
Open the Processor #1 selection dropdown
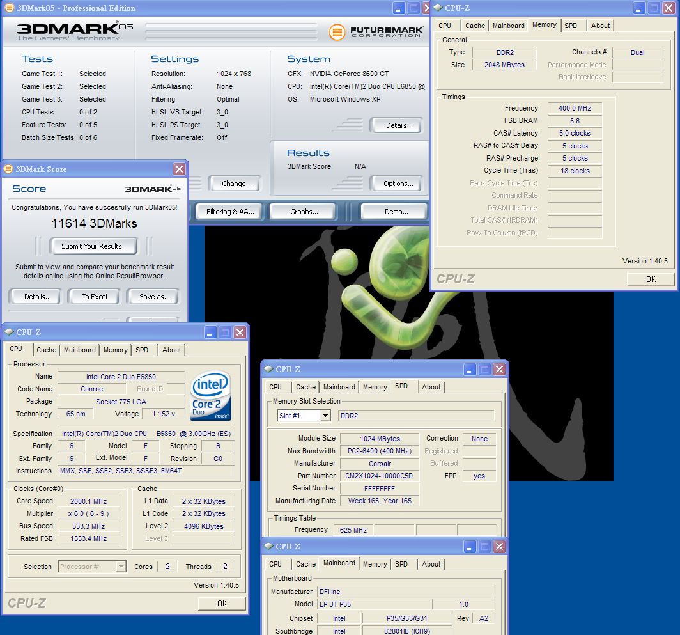[x=121, y=567]
